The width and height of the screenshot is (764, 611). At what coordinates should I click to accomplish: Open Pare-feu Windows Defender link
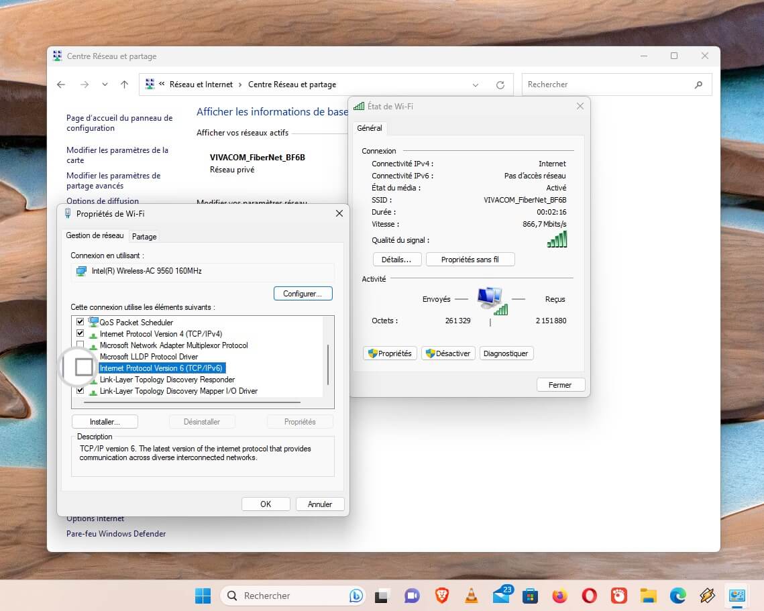tap(116, 533)
